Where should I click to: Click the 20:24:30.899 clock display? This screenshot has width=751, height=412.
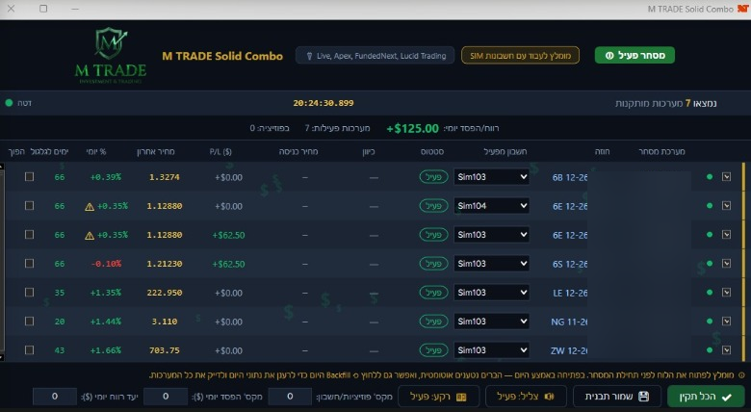(324, 103)
